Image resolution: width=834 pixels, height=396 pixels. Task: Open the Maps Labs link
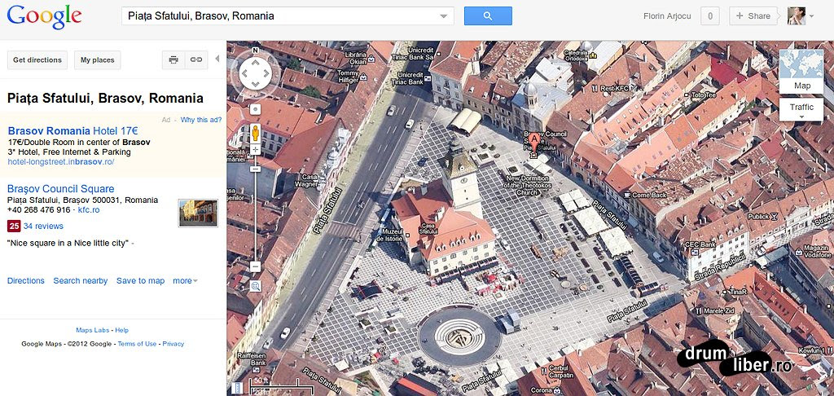click(93, 330)
